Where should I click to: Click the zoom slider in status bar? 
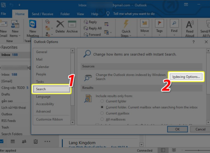click(197, 150)
